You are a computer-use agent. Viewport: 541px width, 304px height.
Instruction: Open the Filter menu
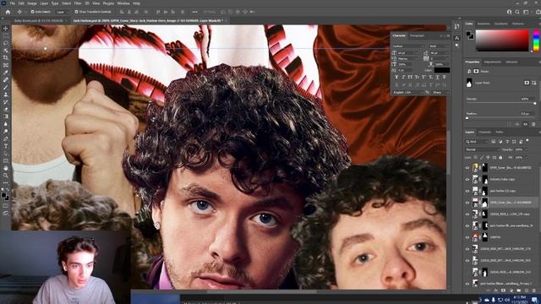point(78,3)
